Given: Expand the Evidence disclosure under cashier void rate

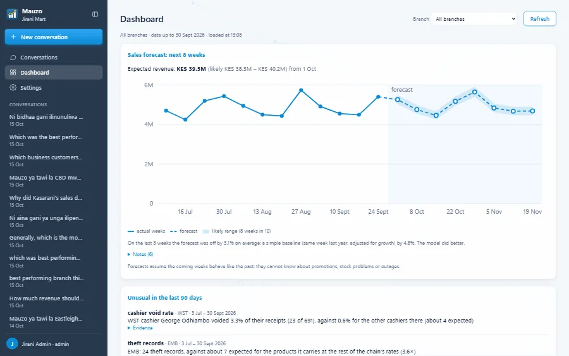Looking at the screenshot, I should point(140,328).
